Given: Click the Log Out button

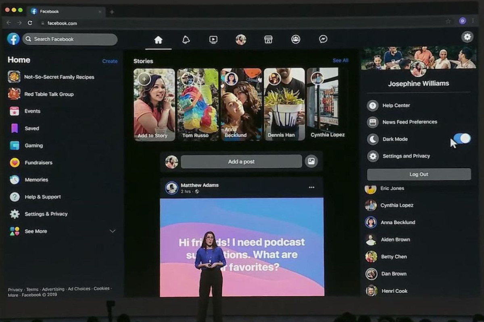Looking at the screenshot, I should (x=419, y=174).
